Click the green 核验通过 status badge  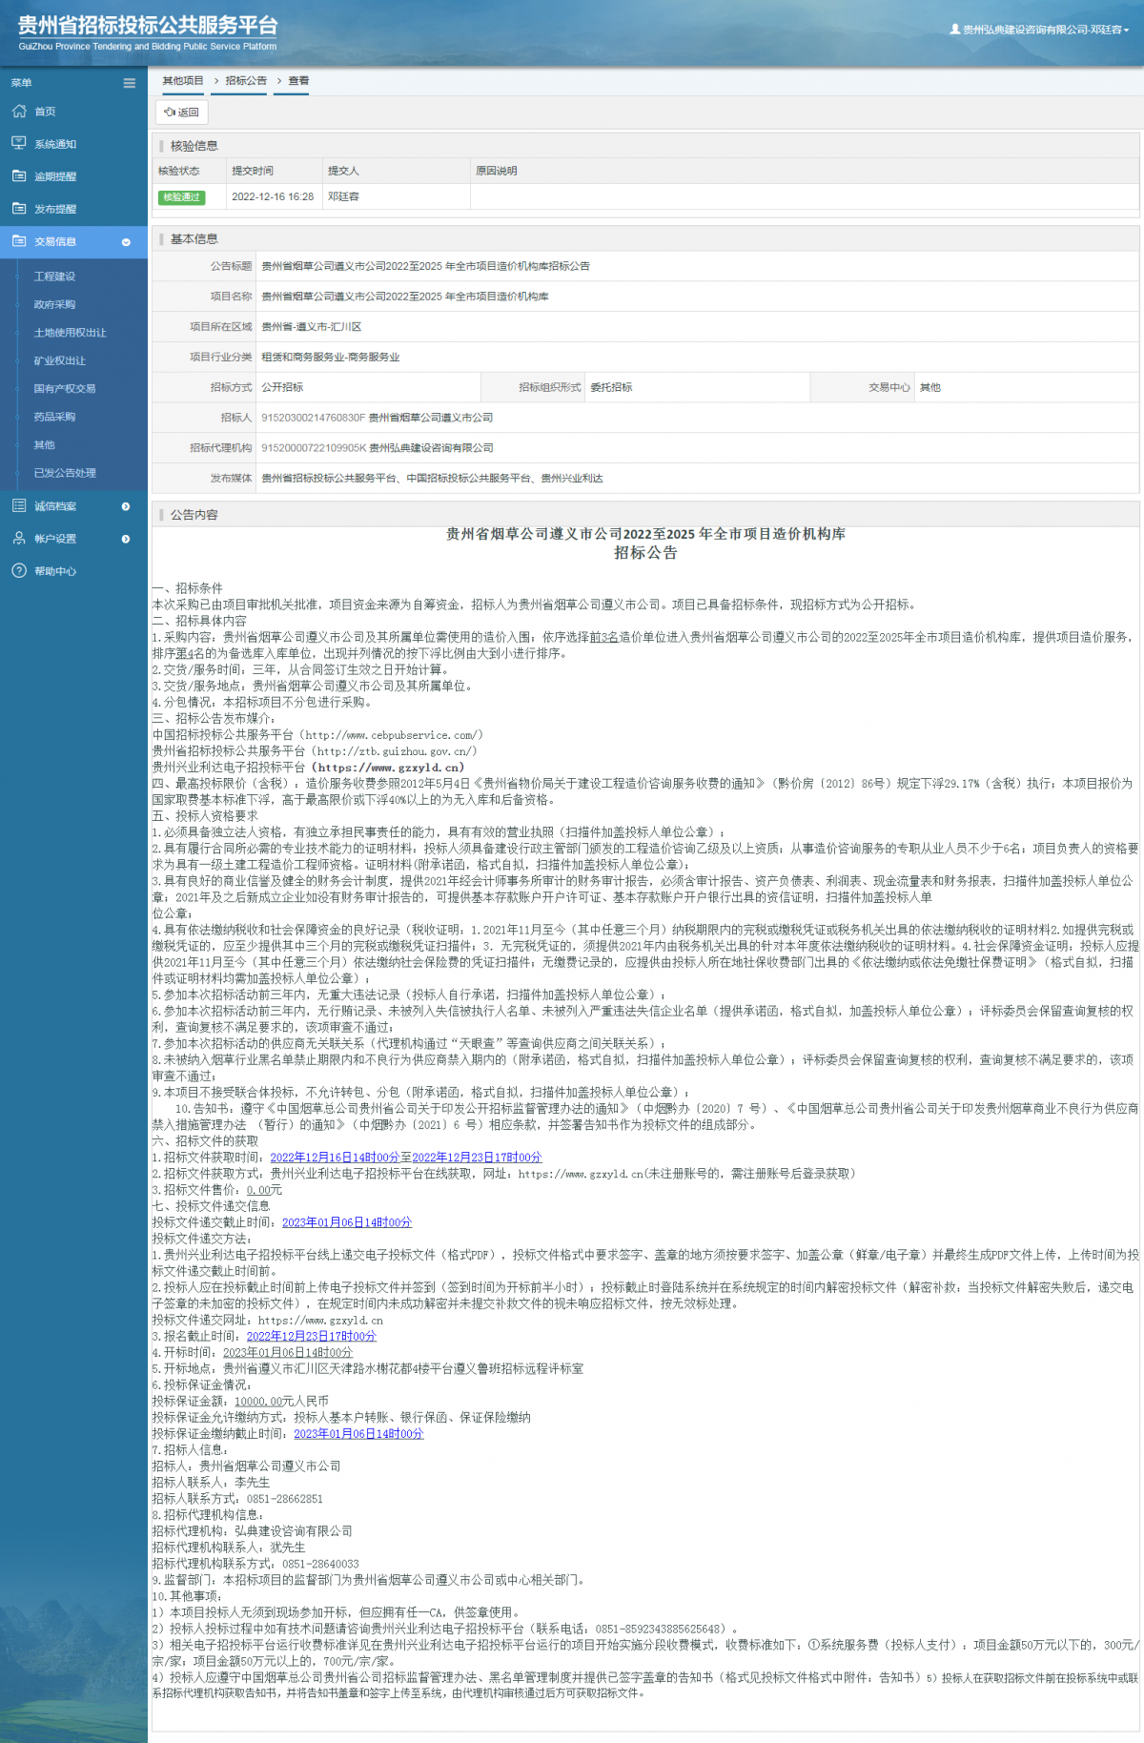pyautogui.click(x=181, y=197)
